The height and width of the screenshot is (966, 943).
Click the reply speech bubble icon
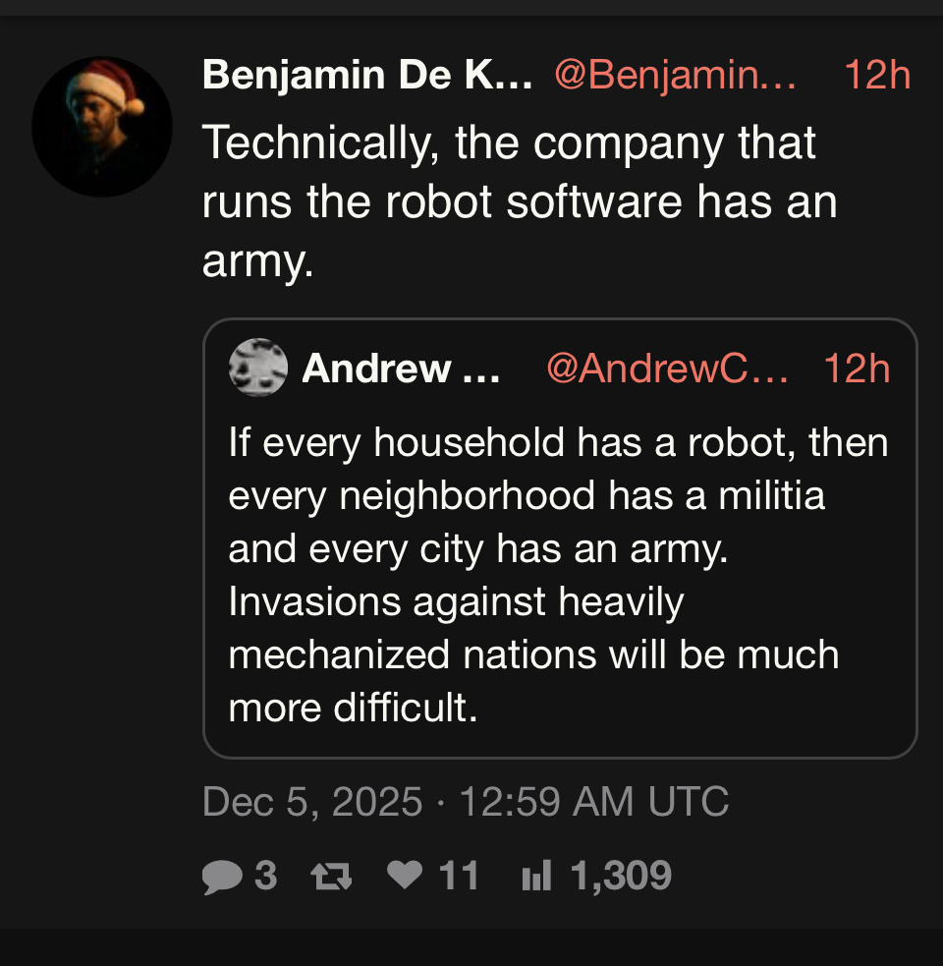pyautogui.click(x=222, y=876)
